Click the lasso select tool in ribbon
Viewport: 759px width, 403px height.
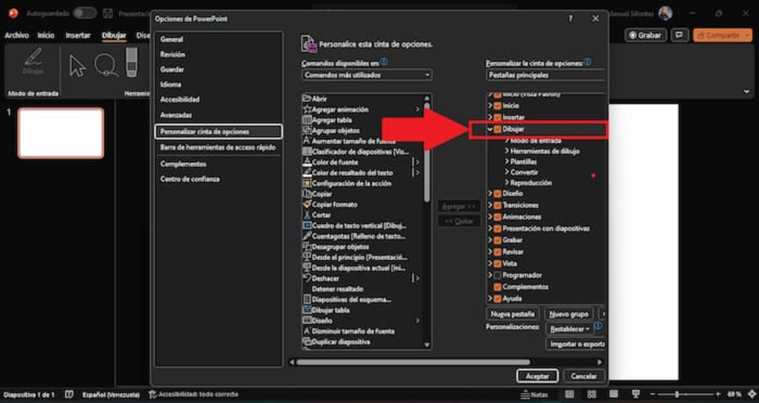[x=106, y=65]
